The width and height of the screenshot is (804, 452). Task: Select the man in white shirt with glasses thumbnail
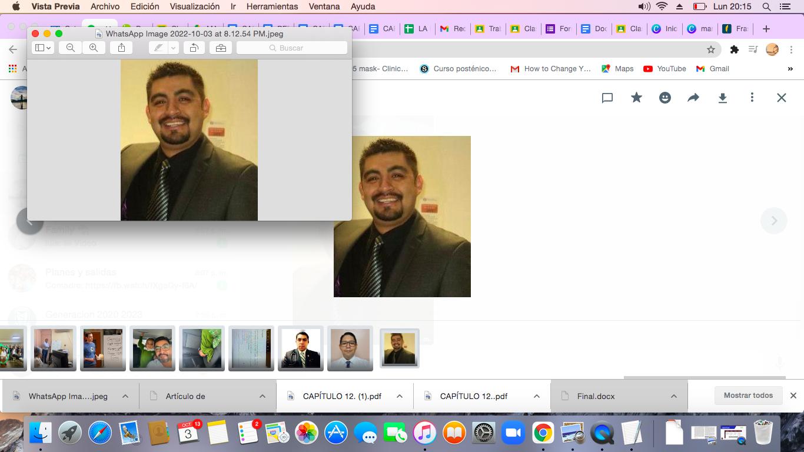click(350, 348)
